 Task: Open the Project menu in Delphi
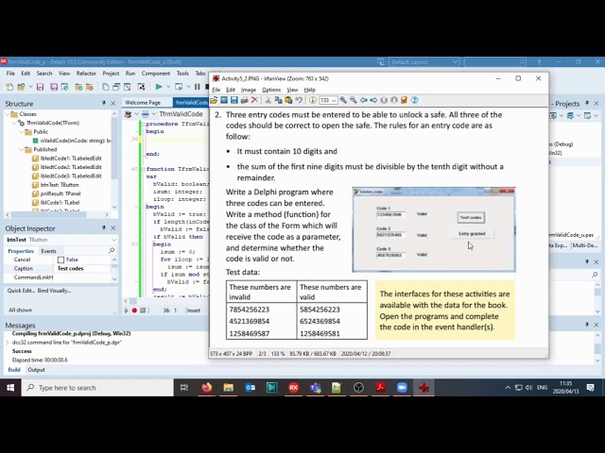pyautogui.click(x=111, y=74)
